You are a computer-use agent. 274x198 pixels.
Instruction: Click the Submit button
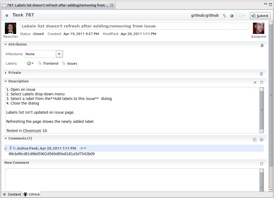260,15
